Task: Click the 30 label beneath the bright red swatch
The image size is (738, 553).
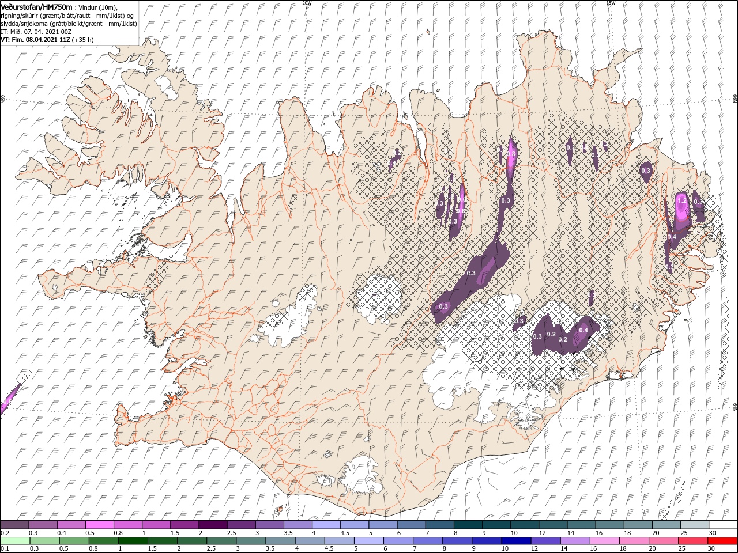Action: coord(712,549)
